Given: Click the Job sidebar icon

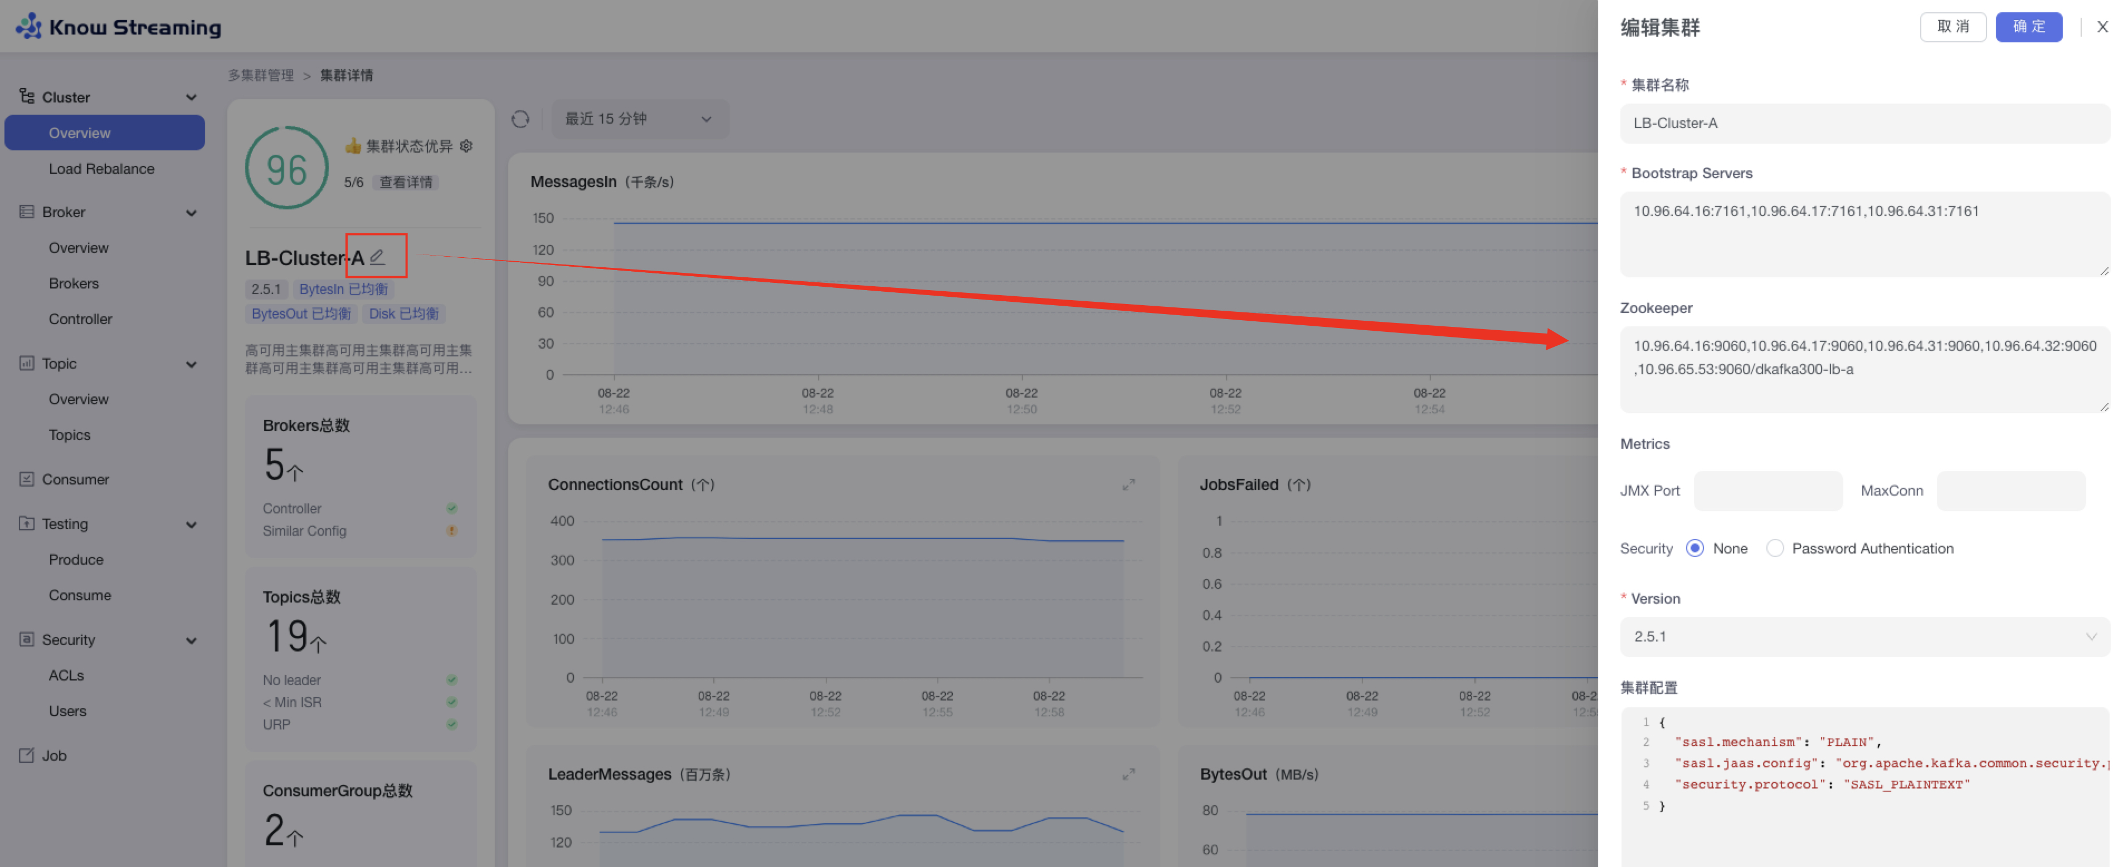Looking at the screenshot, I should click(26, 755).
